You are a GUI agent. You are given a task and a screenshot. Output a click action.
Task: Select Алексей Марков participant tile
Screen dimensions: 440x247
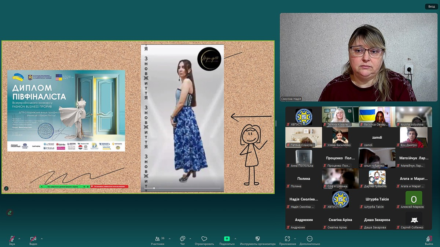(x=414, y=199)
